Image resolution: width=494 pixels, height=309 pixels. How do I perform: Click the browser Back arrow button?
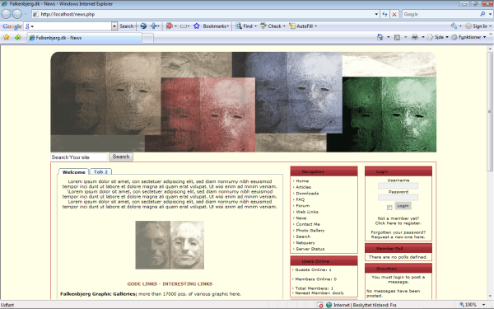point(6,14)
